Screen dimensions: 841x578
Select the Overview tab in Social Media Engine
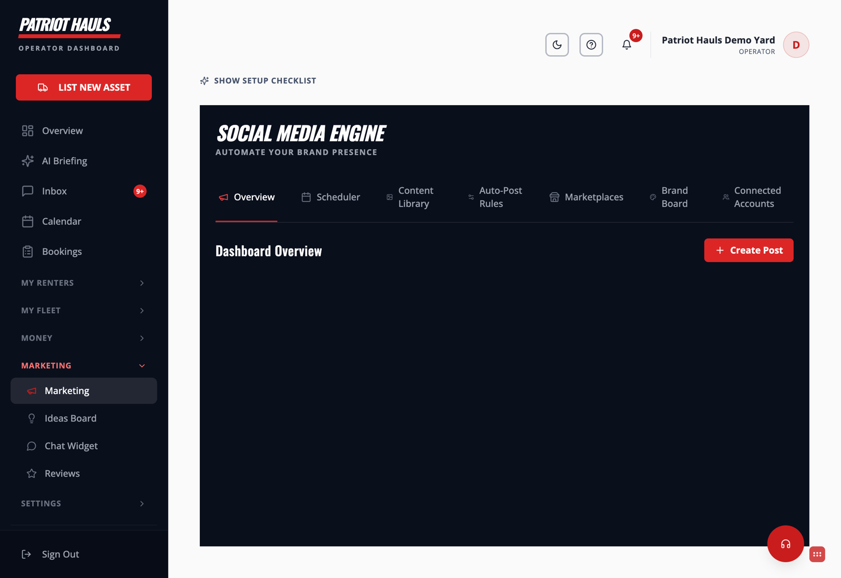coord(247,197)
